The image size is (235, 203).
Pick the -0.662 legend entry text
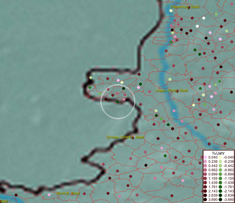click(229, 170)
